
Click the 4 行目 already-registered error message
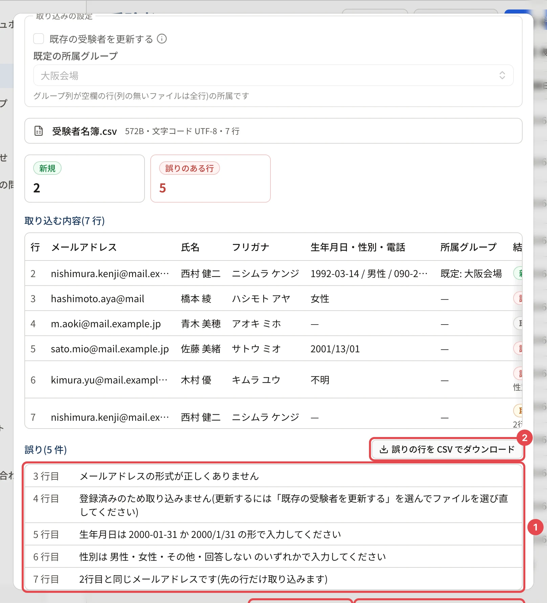click(x=273, y=505)
